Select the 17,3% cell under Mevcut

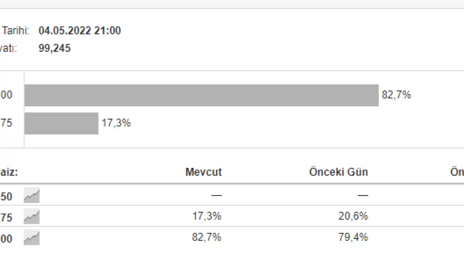click(x=207, y=216)
